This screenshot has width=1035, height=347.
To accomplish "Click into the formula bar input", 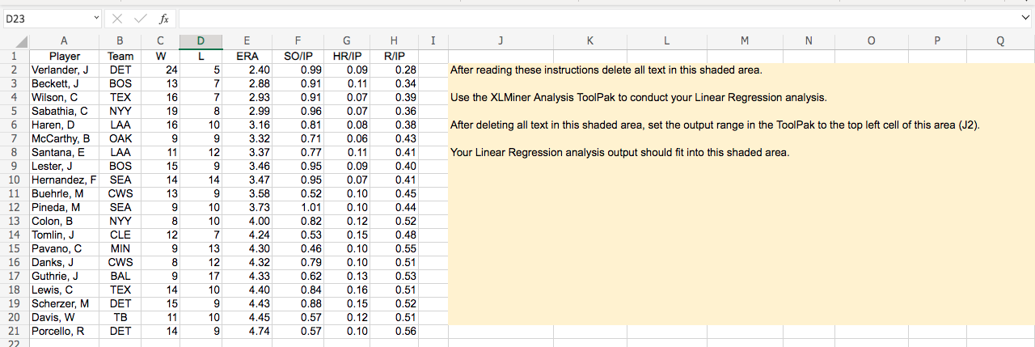I will [x=598, y=17].
